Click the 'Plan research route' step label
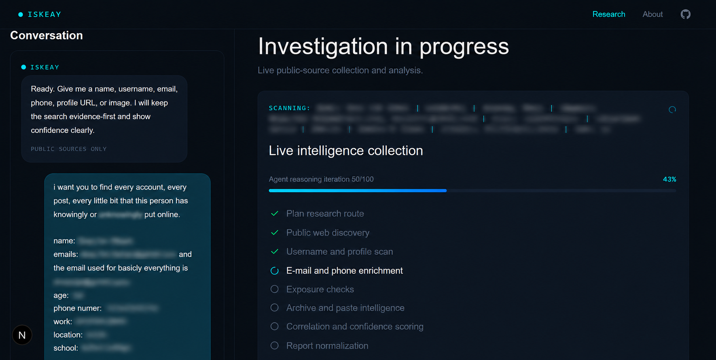 (x=325, y=213)
